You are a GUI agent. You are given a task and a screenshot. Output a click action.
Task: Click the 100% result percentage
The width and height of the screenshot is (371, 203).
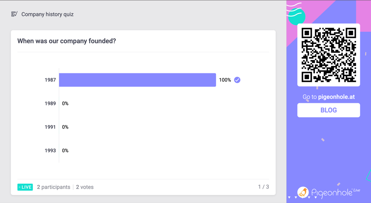pyautogui.click(x=225, y=80)
